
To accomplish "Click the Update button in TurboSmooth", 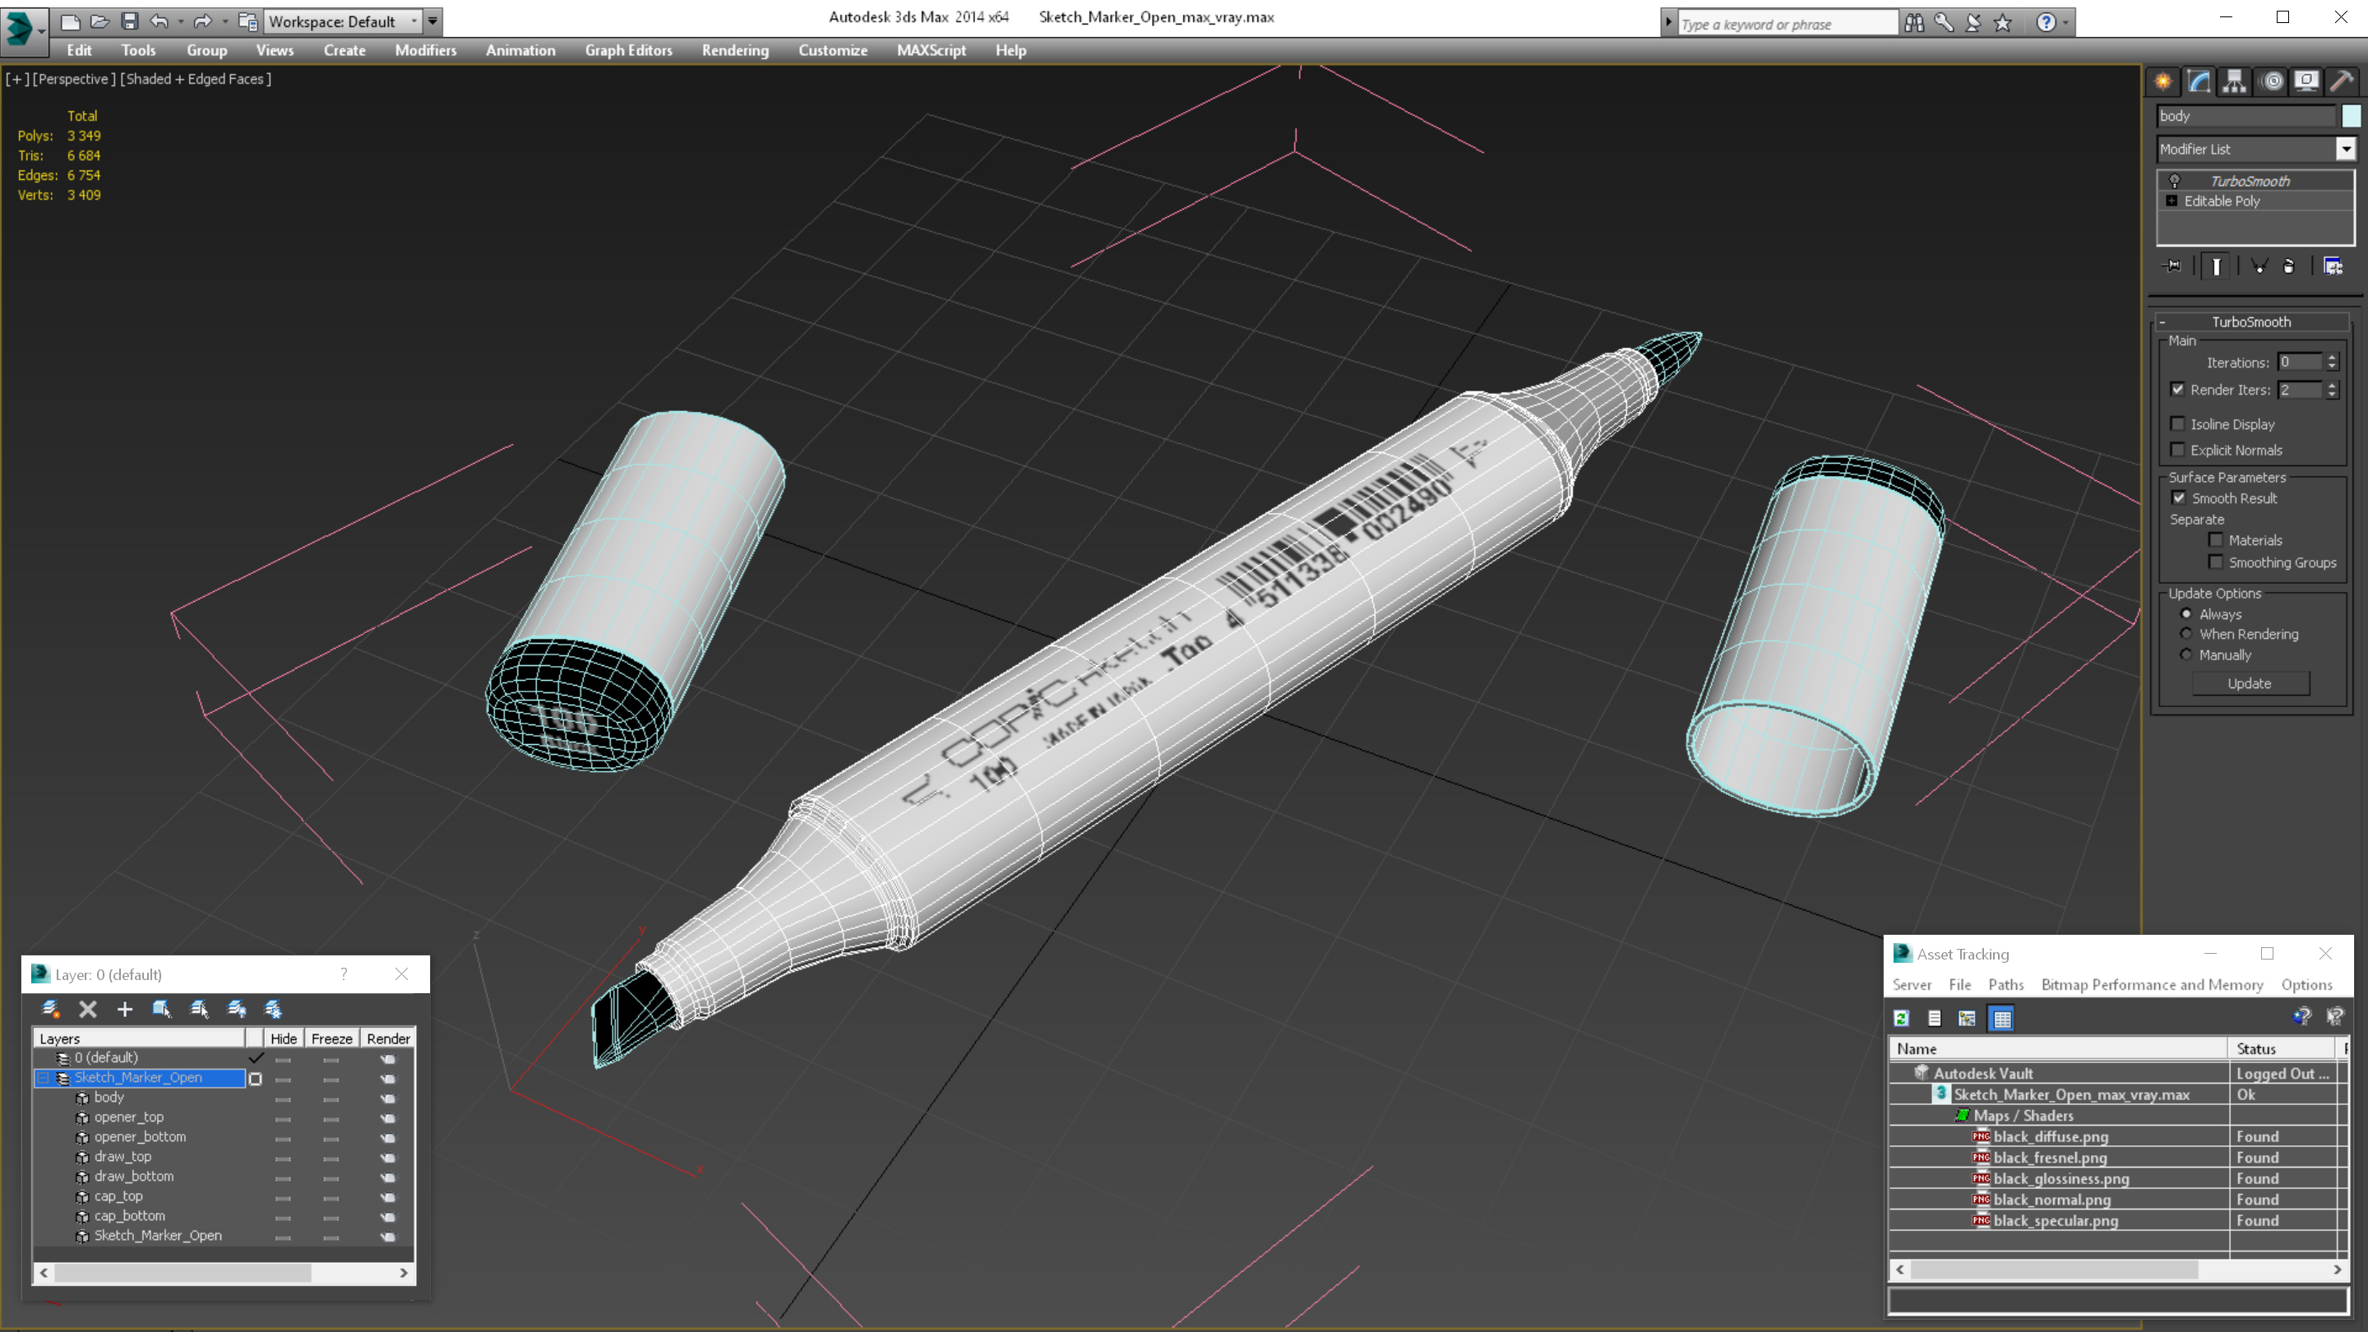I will pyautogui.click(x=2250, y=683).
